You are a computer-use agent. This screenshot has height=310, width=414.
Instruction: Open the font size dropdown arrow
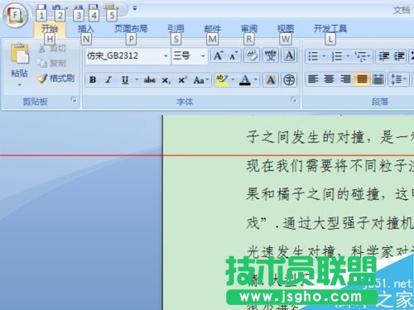(203, 56)
